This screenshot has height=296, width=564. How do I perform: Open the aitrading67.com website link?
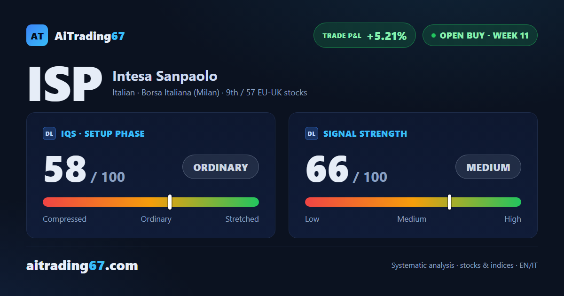tap(82, 266)
